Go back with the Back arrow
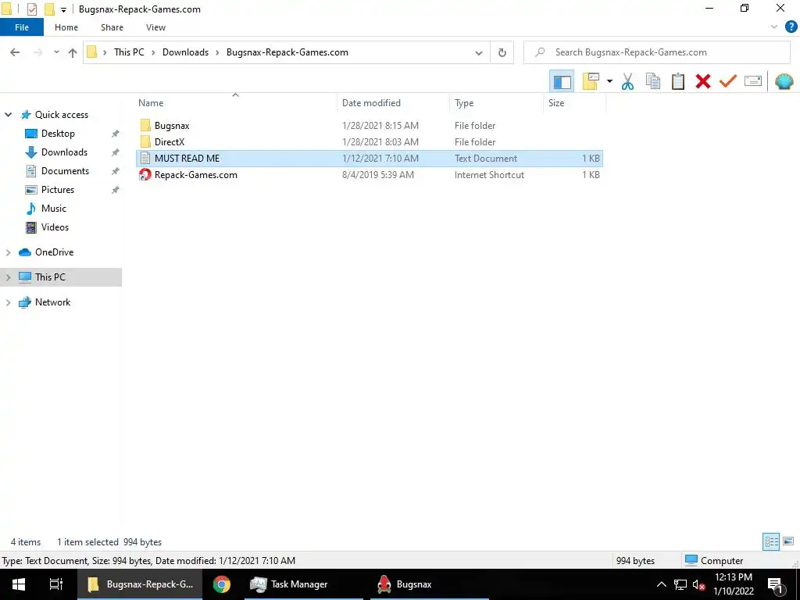800x600 pixels. (x=15, y=52)
